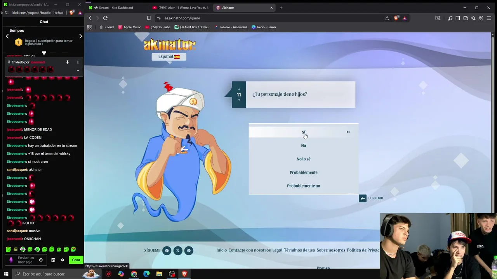The image size is (497, 279).
Task: Expand the pinned message chevron
Action: pos(78,71)
